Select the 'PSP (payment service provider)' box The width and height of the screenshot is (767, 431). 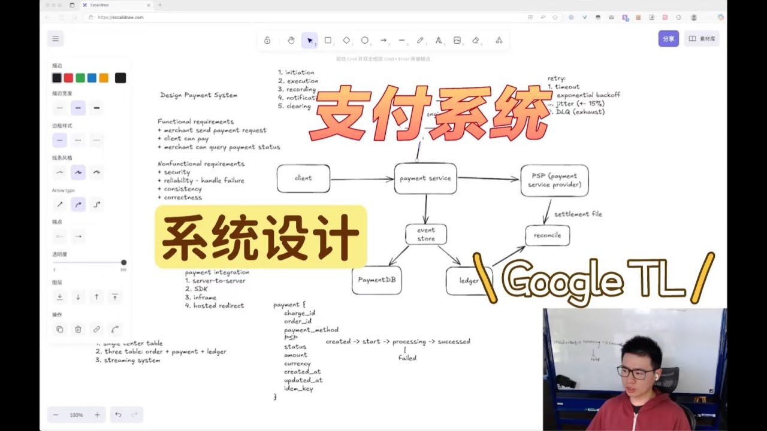click(x=554, y=180)
